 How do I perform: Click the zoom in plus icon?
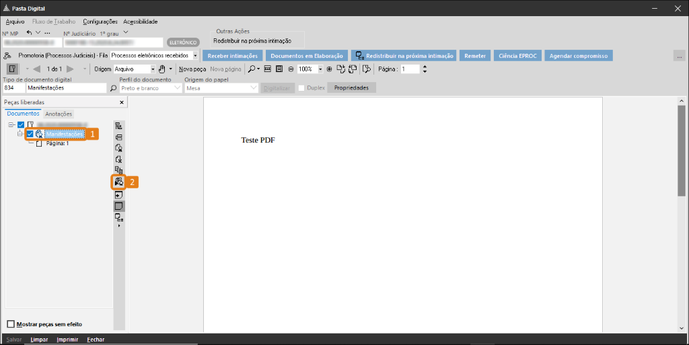pos(329,69)
